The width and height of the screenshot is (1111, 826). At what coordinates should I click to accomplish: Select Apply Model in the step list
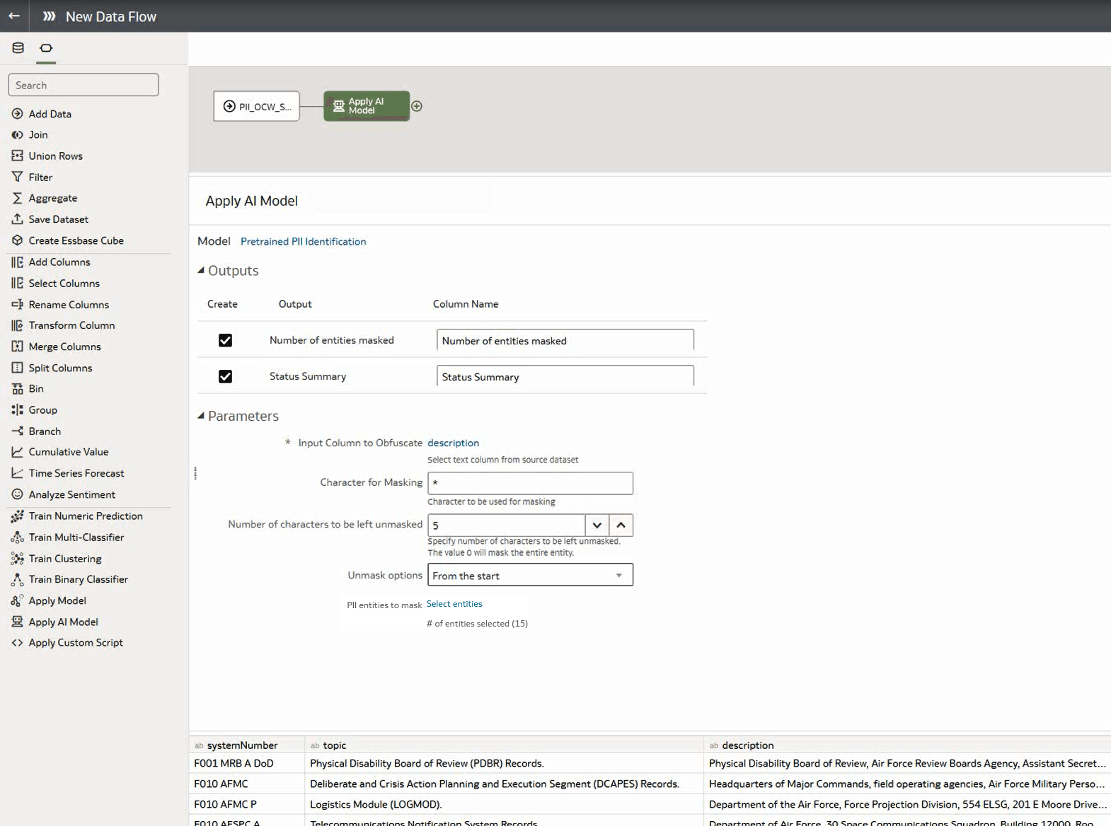[x=57, y=600]
